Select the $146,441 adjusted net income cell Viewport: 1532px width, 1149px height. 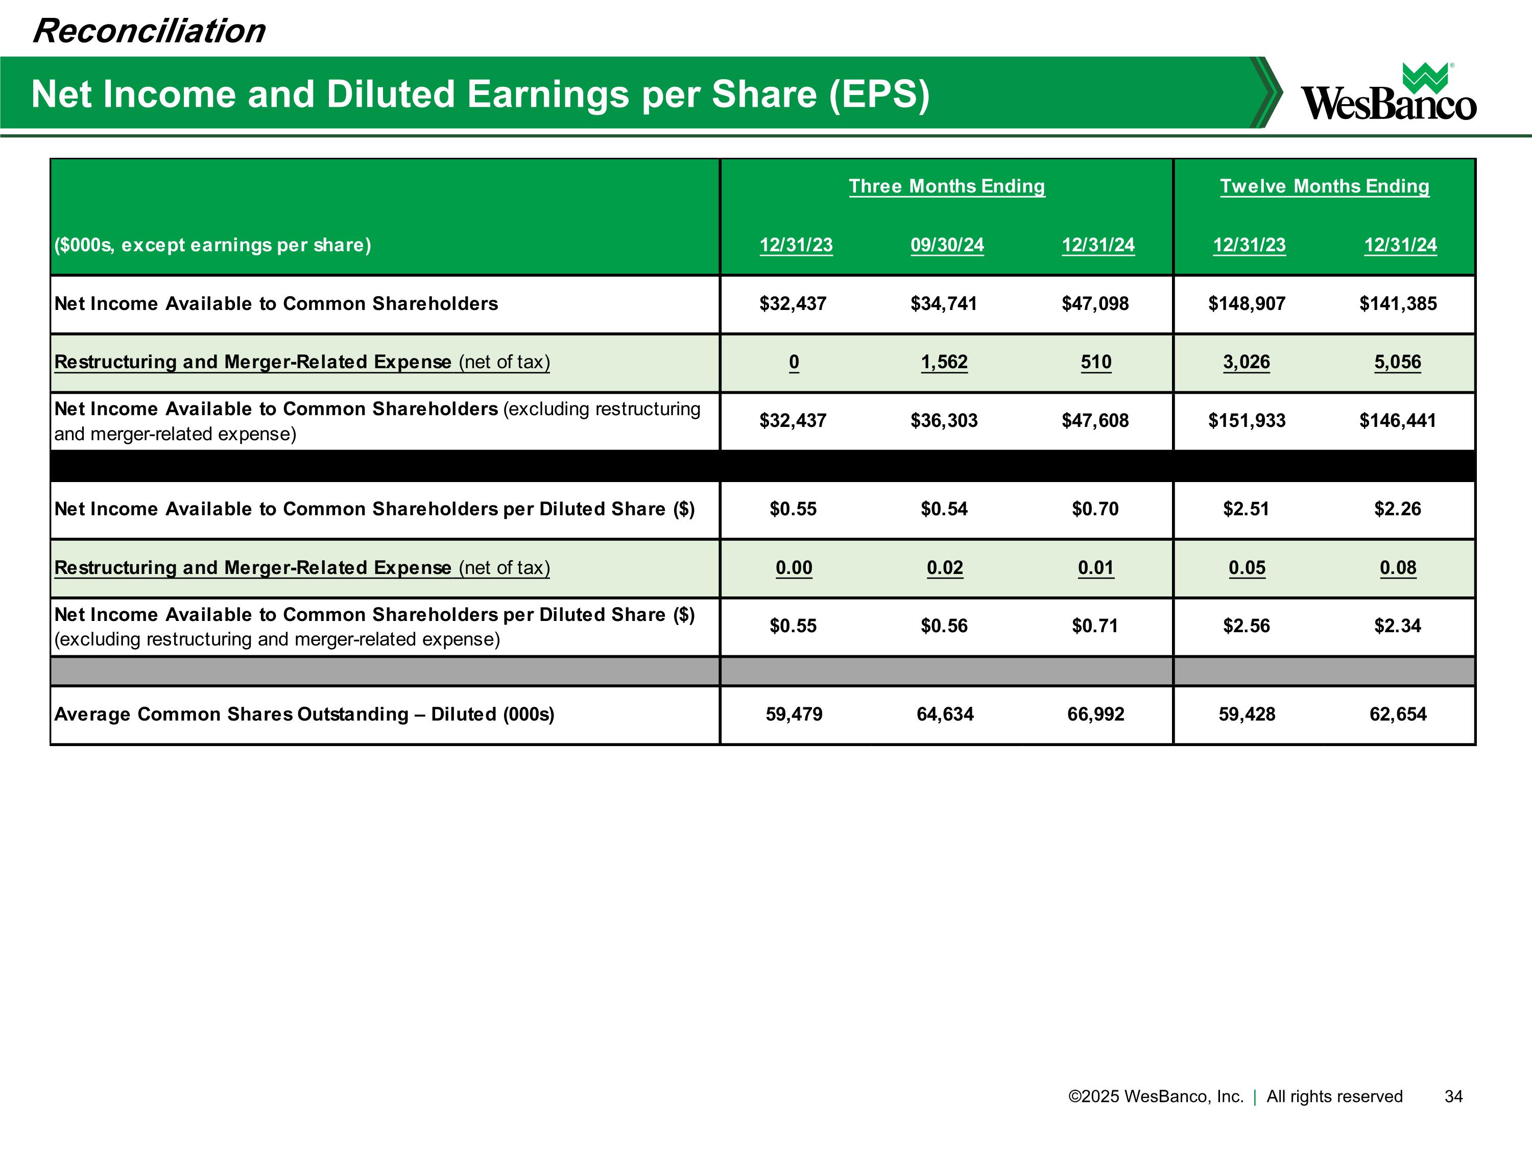[x=1398, y=420]
